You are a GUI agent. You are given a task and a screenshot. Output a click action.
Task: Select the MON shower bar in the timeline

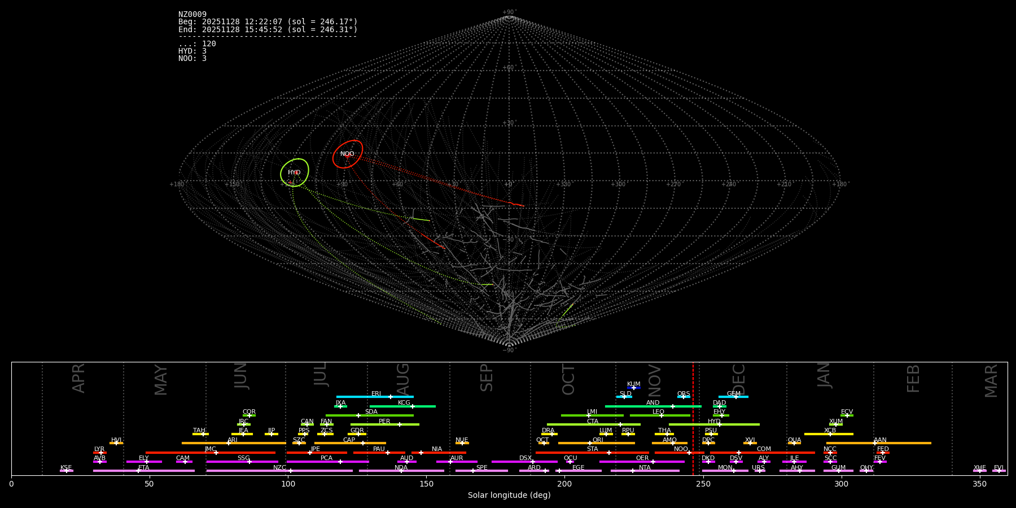[x=725, y=471]
